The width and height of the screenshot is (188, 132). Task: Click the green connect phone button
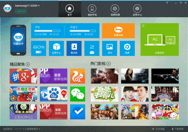pyautogui.click(x=21, y=12)
